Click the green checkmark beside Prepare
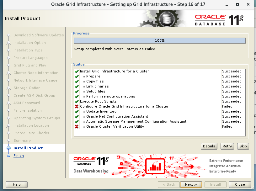Image resolution: width=256 pixels, height=191 pixels. [77, 77]
